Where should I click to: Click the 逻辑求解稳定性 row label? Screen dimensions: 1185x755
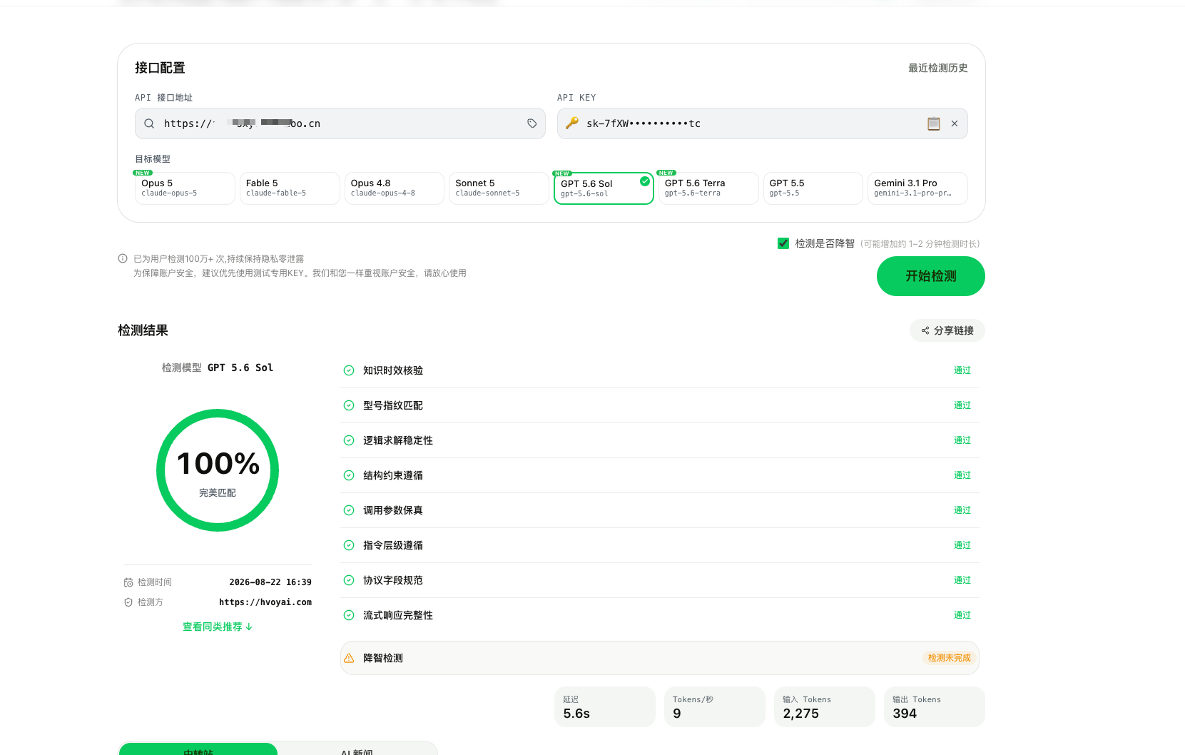pyautogui.click(x=398, y=440)
